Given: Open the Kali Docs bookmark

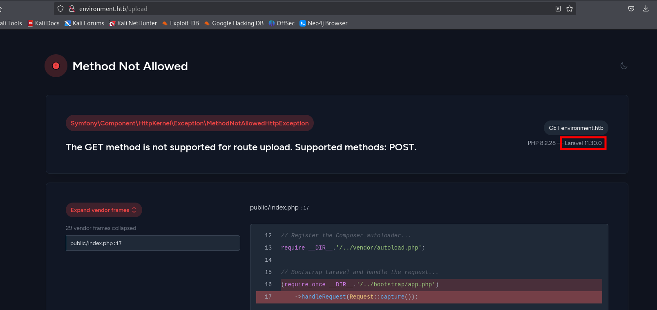Looking at the screenshot, I should coord(44,23).
